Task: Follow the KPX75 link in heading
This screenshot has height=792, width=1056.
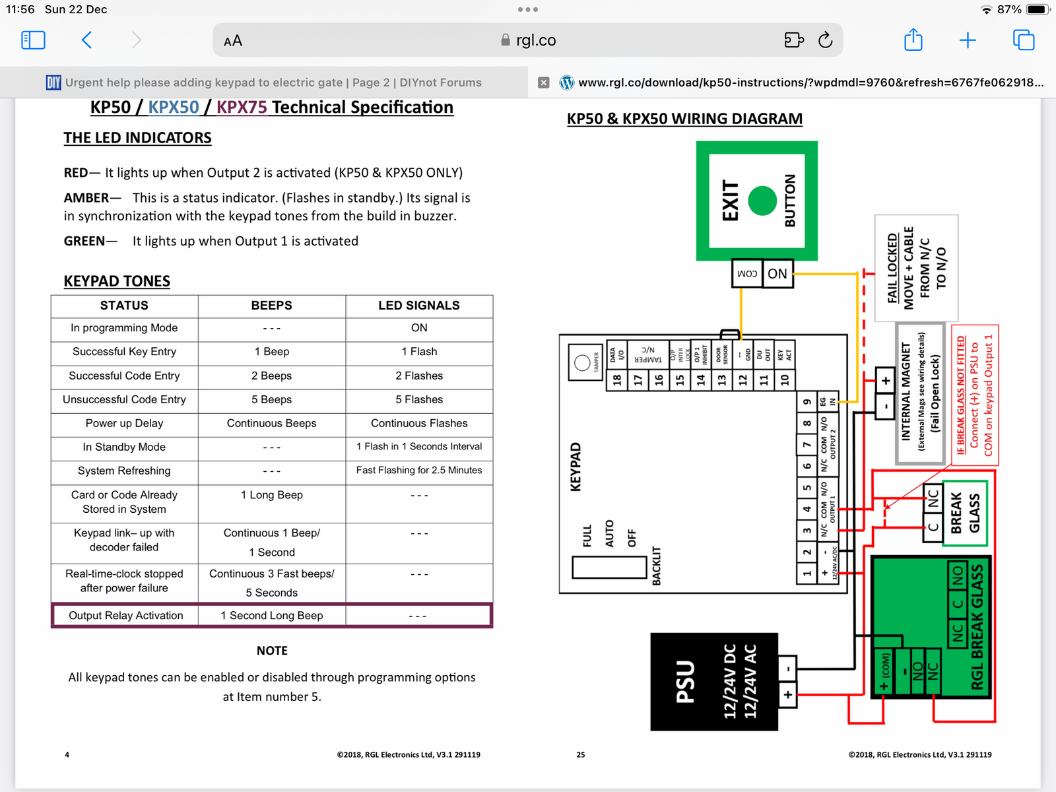Action: (x=242, y=108)
